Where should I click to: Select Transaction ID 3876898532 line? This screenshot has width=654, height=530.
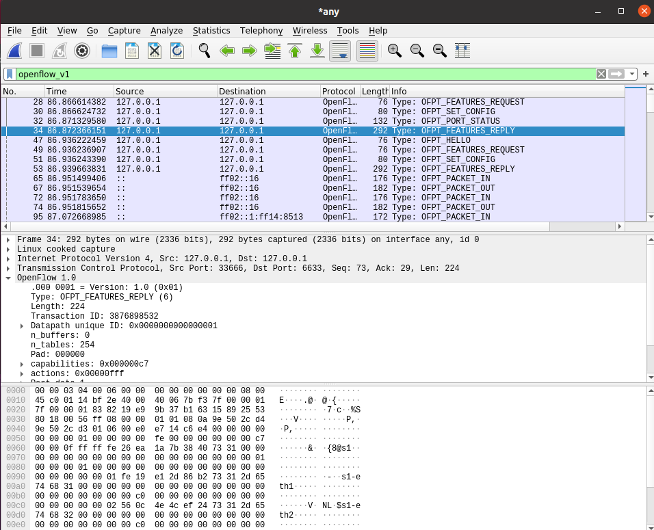point(94,316)
